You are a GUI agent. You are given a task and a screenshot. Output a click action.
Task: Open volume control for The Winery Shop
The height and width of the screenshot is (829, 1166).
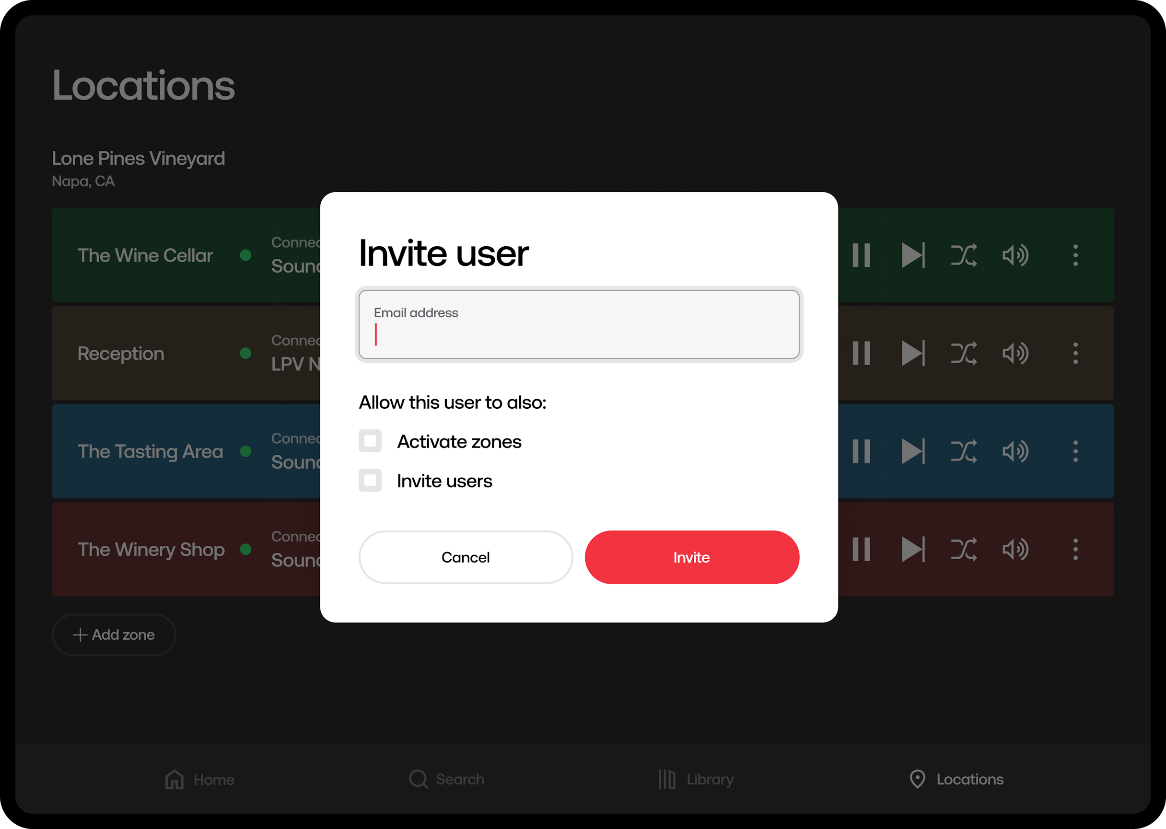[1015, 549]
